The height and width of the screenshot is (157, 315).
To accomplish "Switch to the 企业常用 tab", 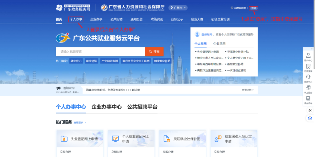I will pos(219,44).
